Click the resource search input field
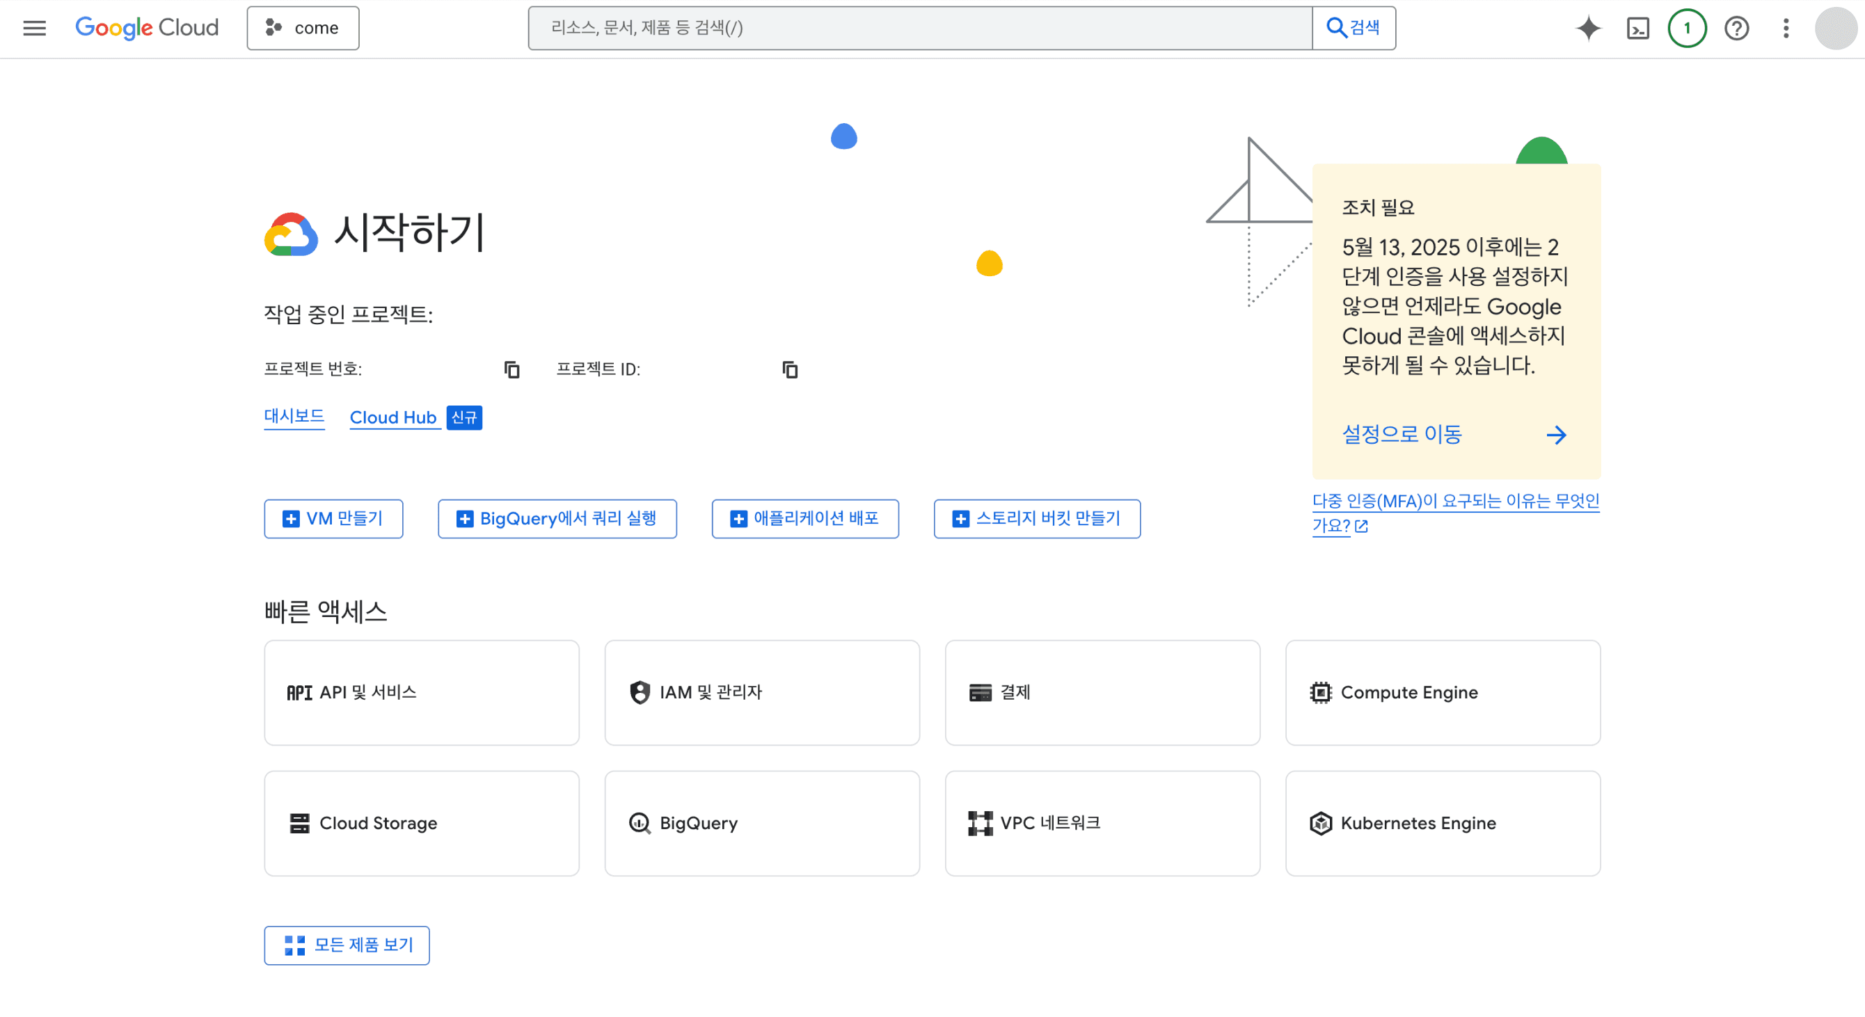Viewport: 1865px width, 1017px height. click(919, 29)
